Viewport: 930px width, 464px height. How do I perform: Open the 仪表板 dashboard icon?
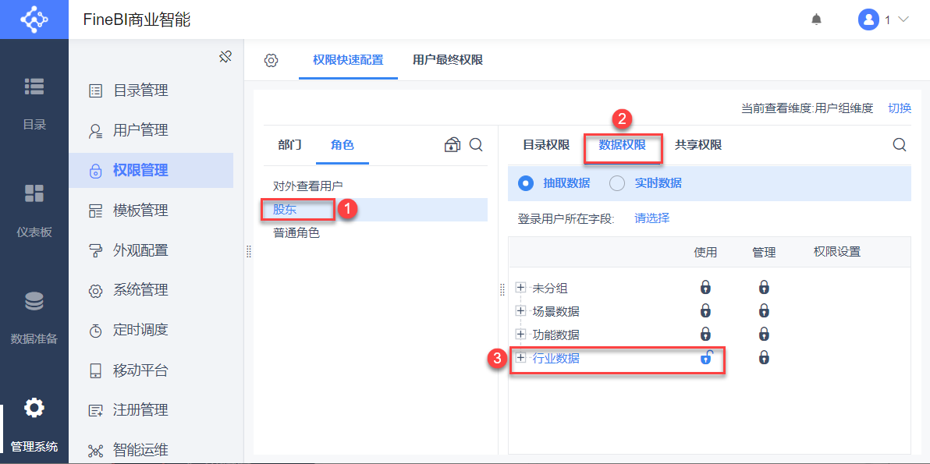pyautogui.click(x=34, y=193)
